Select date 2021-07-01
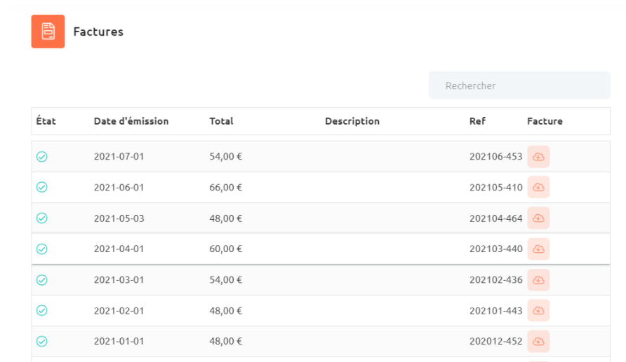626x362 pixels. coord(119,157)
